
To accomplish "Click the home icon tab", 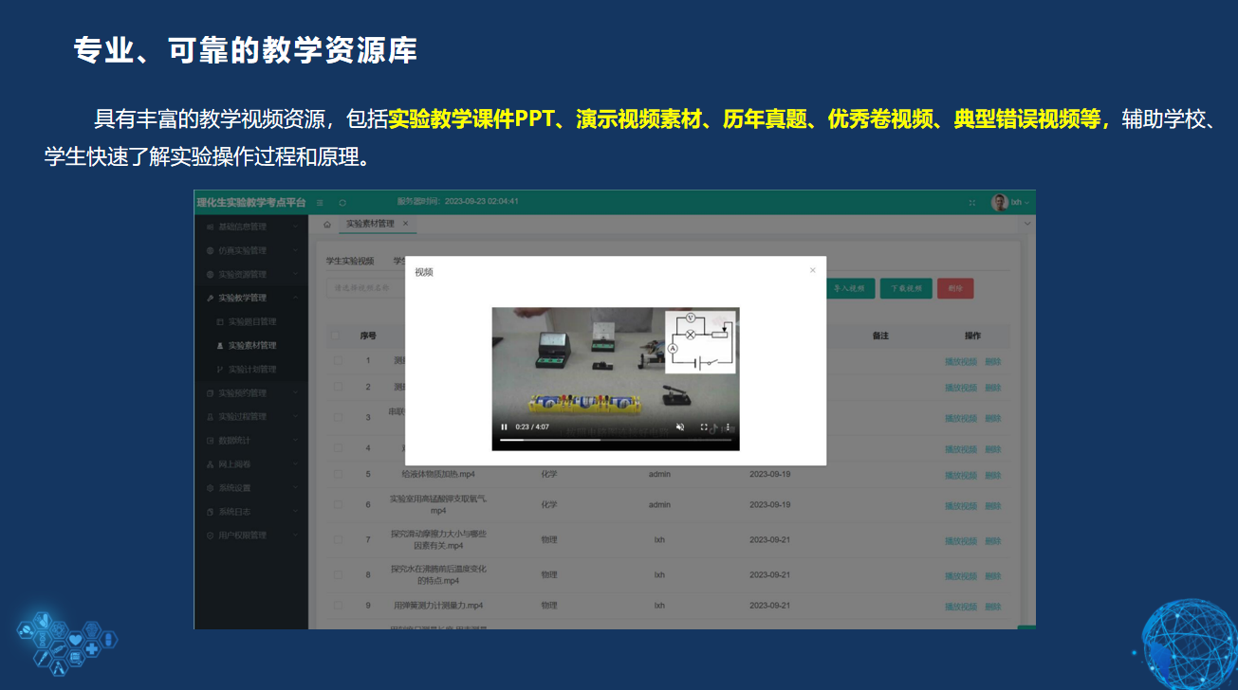I will (327, 225).
